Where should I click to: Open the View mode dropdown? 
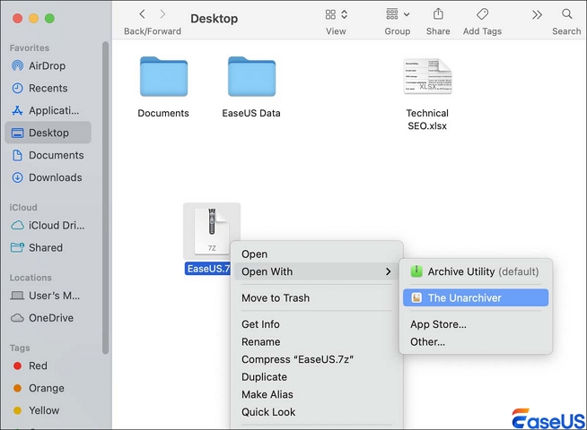point(336,14)
